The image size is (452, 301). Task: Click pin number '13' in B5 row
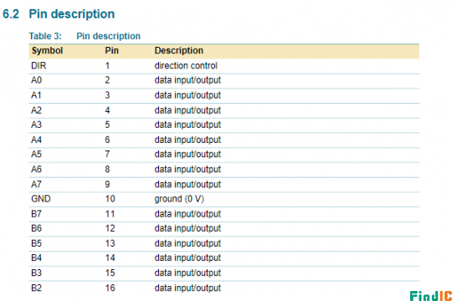coord(110,243)
